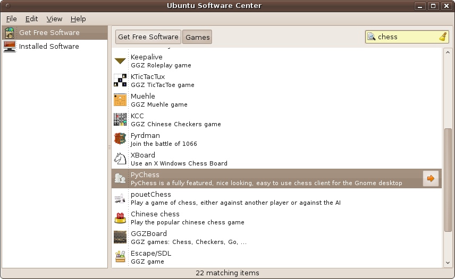Select the pouetChess entry name
455x279 pixels.
151,195
